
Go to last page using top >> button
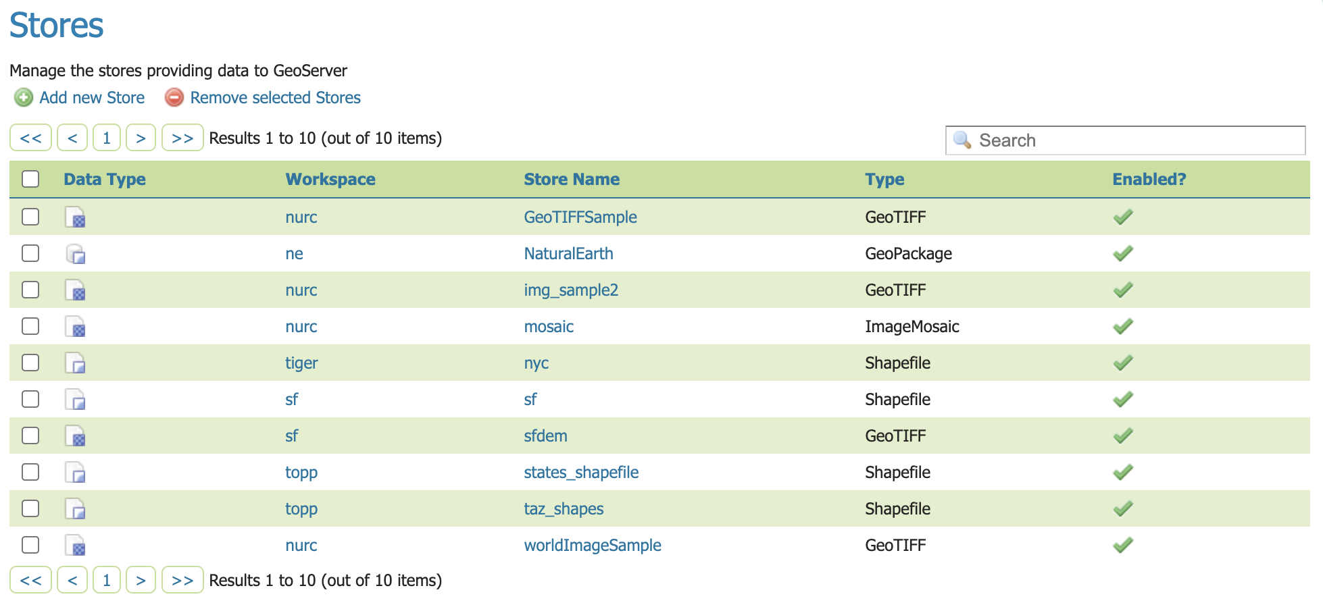point(182,138)
